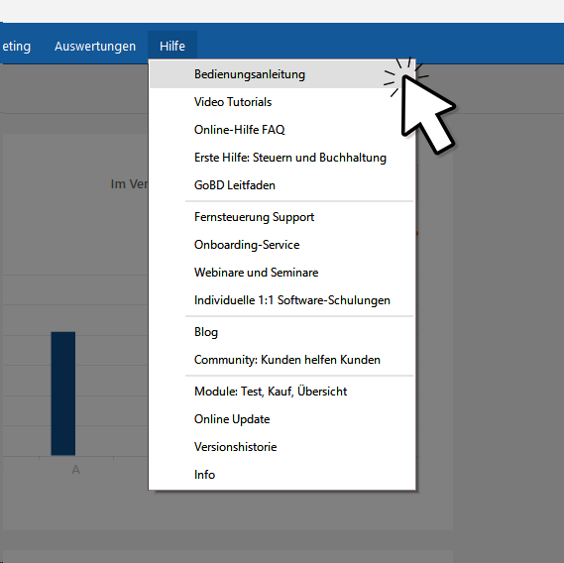Select the Info menu entry
The width and height of the screenshot is (564, 563).
[x=282, y=475]
